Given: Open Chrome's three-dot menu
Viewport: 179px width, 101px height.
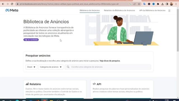Looking at the screenshot, I should click(x=176, y=4).
